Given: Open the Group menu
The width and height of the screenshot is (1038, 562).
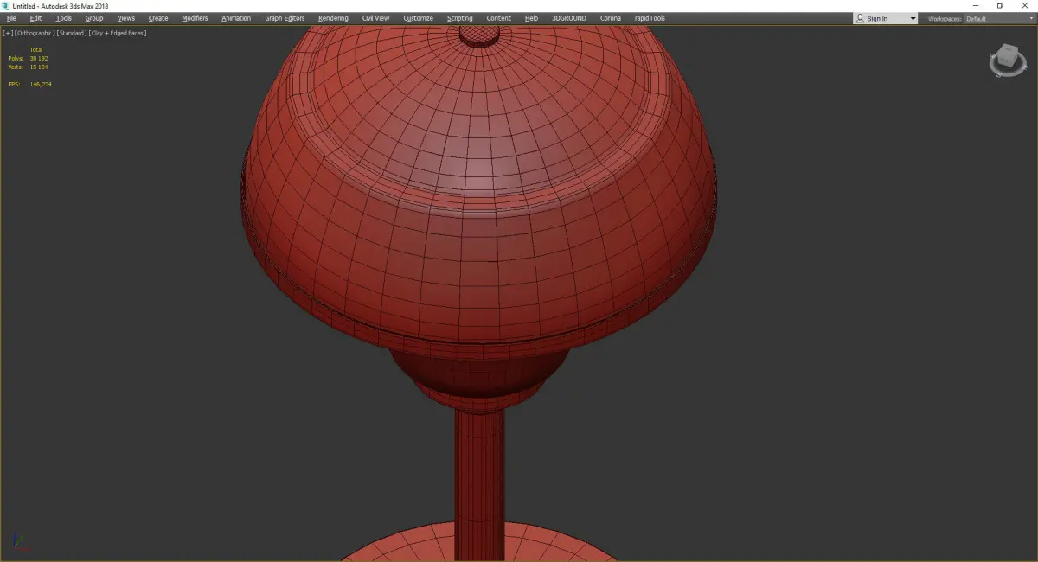Looking at the screenshot, I should coord(93,18).
